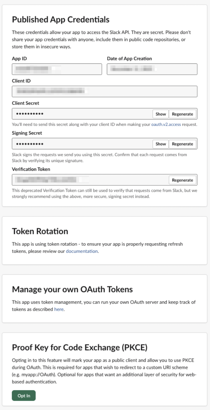Regenerate the Verification Token

182,180
